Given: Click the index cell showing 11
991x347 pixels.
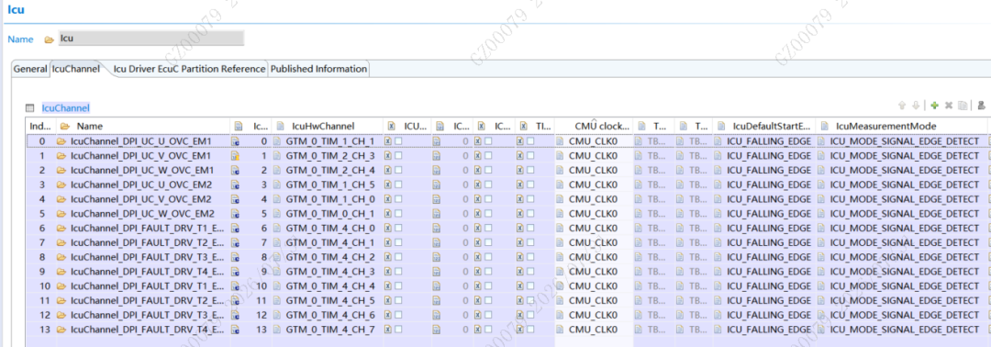Looking at the screenshot, I should (40, 300).
